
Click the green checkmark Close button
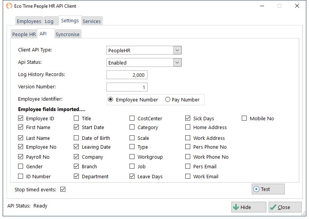(x=285, y=207)
